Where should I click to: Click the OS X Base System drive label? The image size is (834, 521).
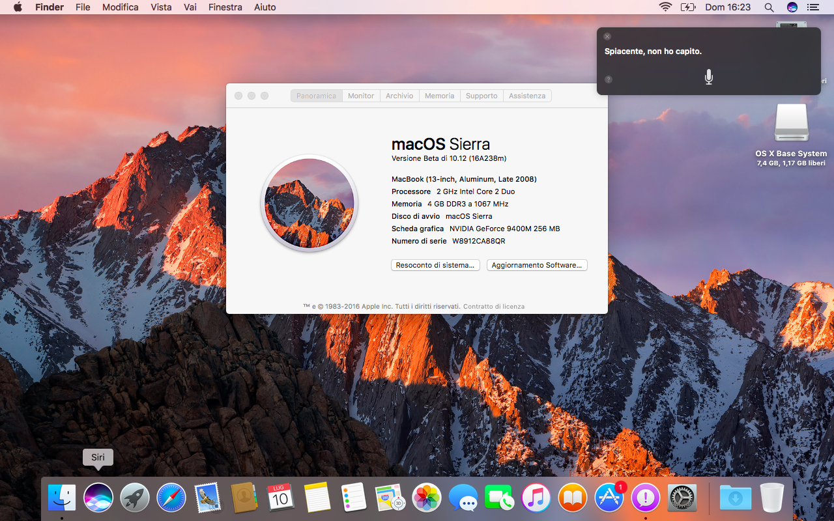(791, 154)
